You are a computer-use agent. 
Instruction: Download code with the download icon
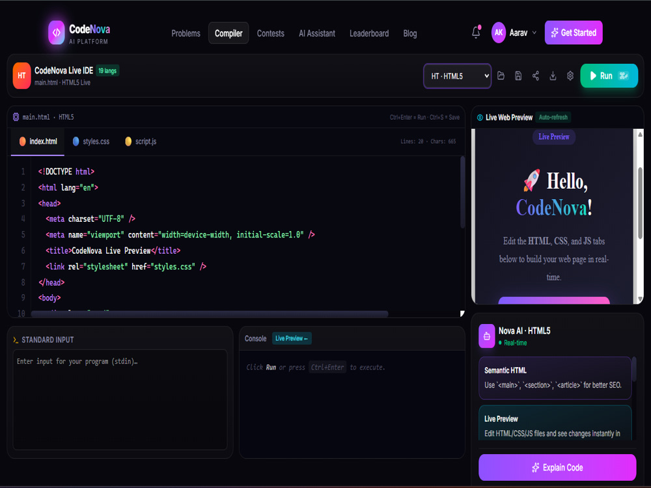point(553,76)
